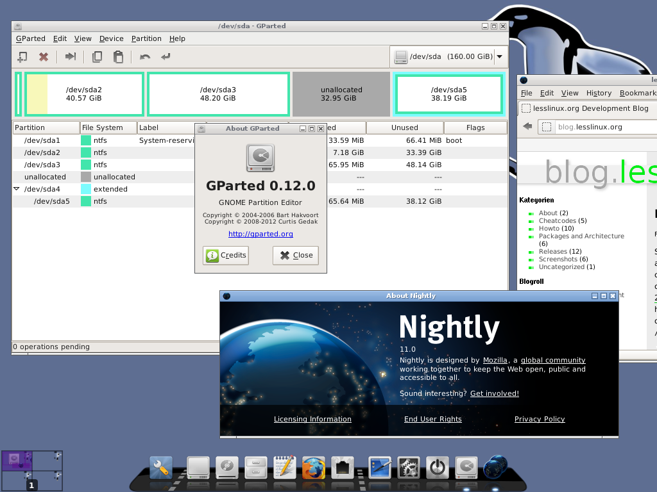This screenshot has height=492, width=657.
Task: Click the site identity icon beside blog.lesslinux.org
Action: pos(547,127)
